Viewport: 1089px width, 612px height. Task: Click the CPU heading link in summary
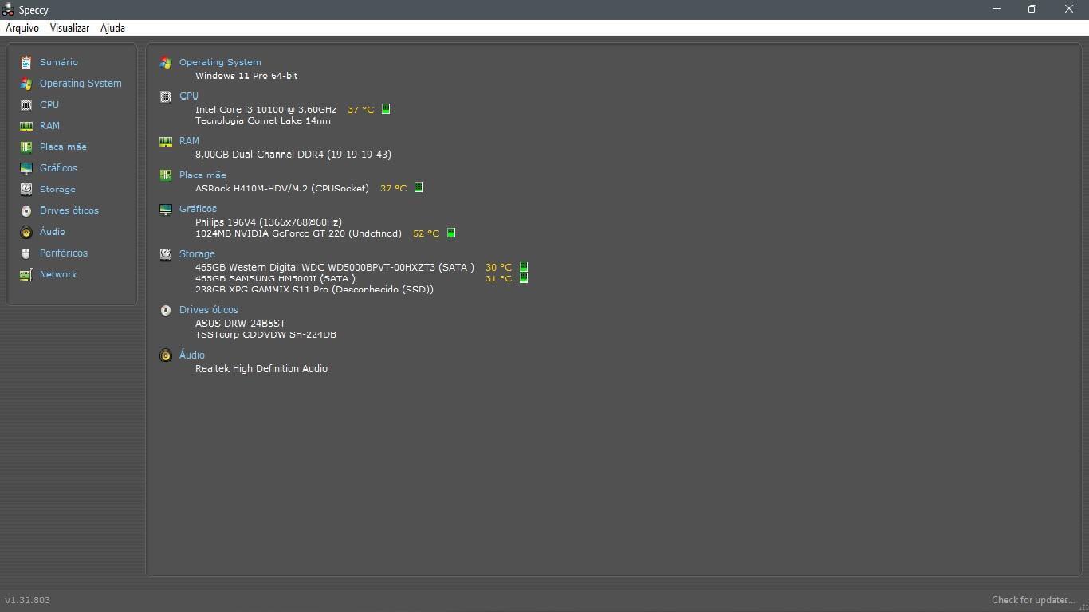[x=189, y=96]
